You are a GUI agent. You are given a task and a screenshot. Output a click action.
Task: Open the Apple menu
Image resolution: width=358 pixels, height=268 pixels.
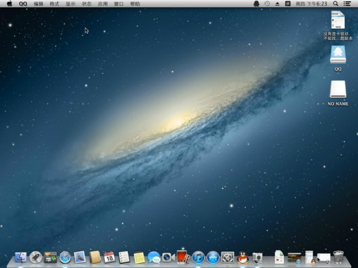[x=9, y=3]
